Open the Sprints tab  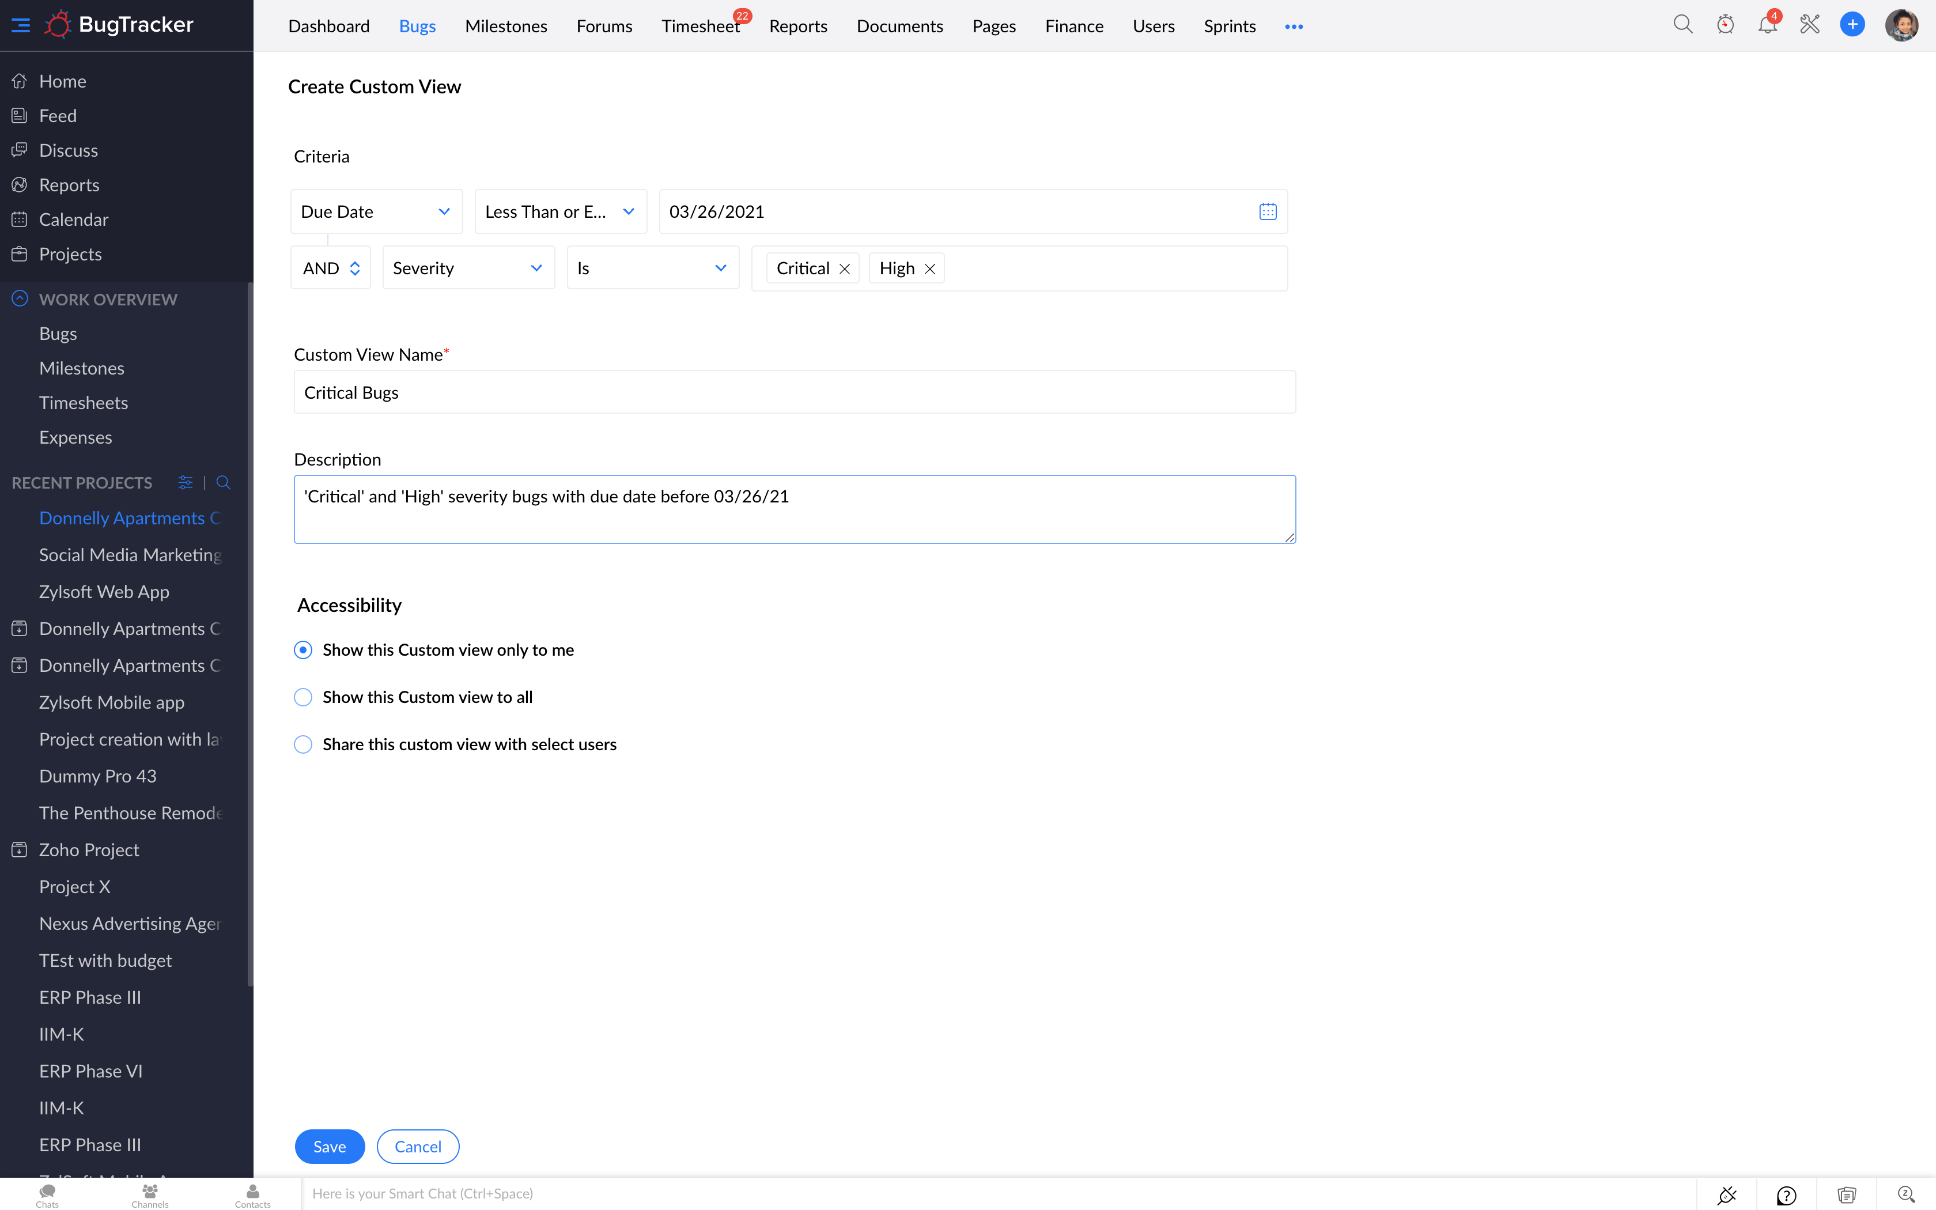1230,27
